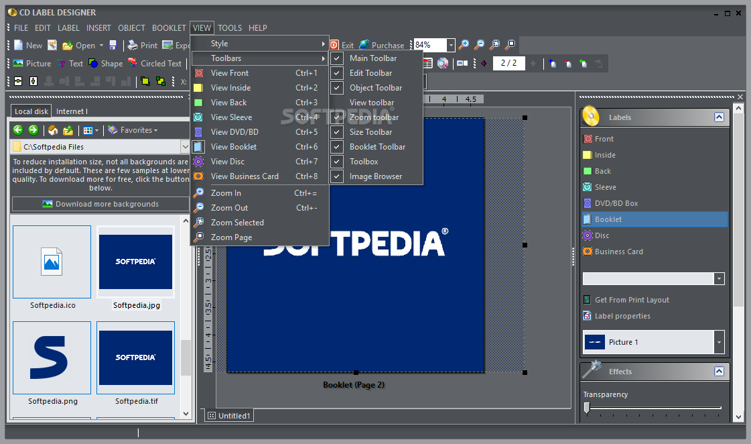The width and height of the screenshot is (751, 444).
Task: Select the Circled Text tool
Action: (155, 63)
